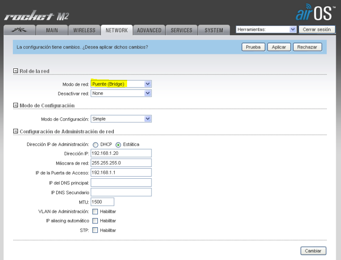This screenshot has width=341, height=260.
Task: Enable IP aliasing automático checkbox
Action: coord(95,221)
